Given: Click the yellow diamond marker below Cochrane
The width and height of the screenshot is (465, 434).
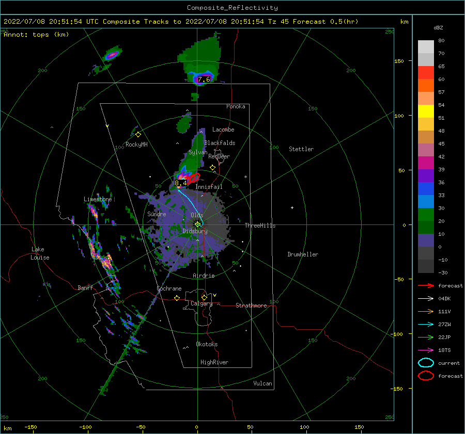Looking at the screenshot, I should (x=177, y=298).
